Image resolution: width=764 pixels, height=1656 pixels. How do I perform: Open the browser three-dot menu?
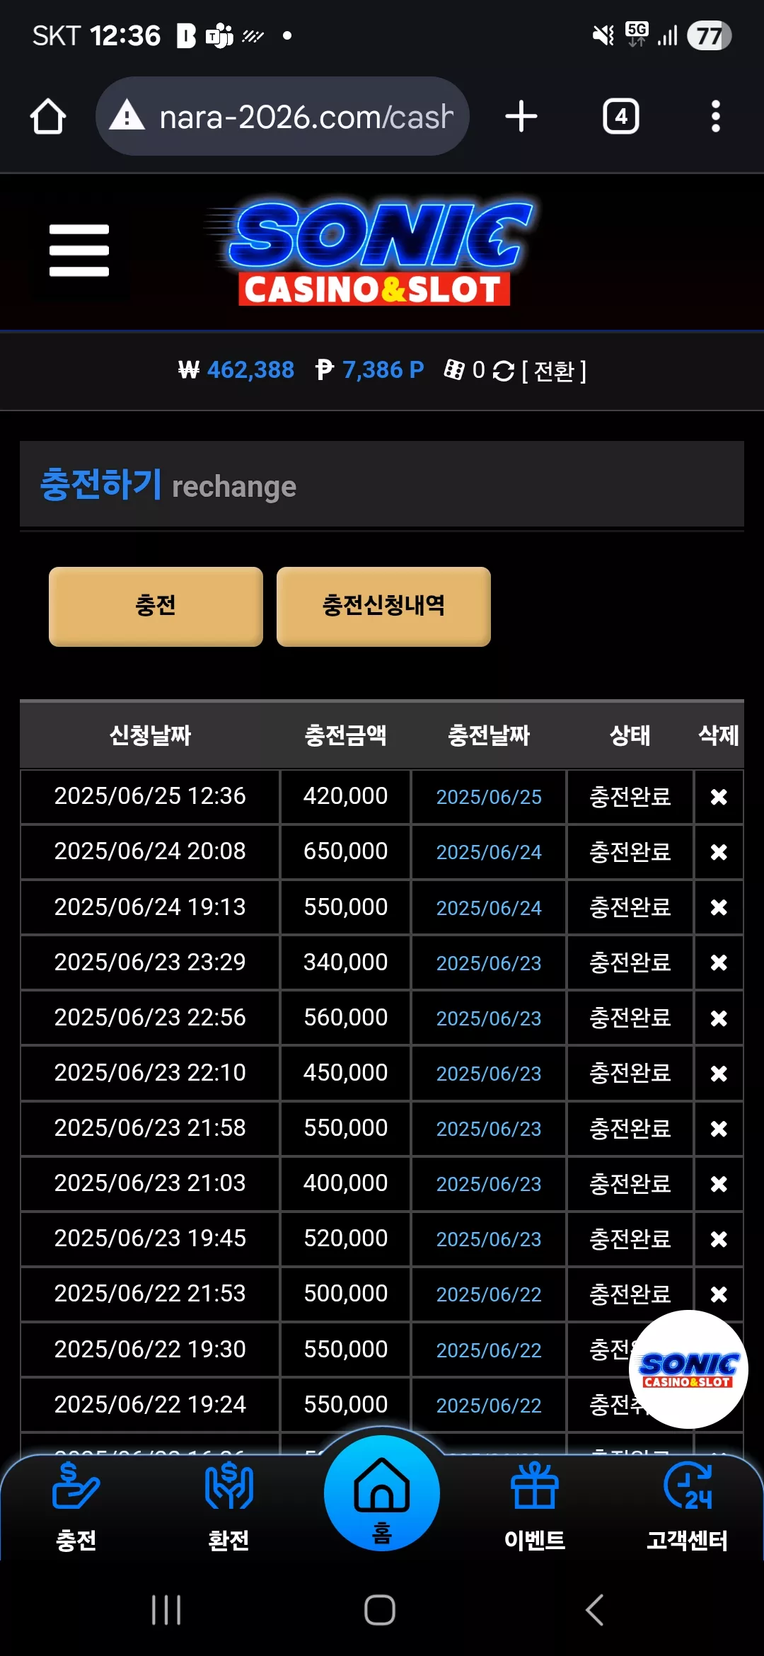[x=716, y=116]
